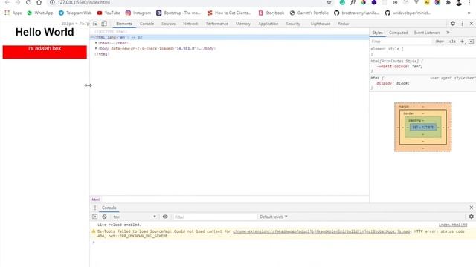Open the Default levels dropdown

(x=273, y=217)
